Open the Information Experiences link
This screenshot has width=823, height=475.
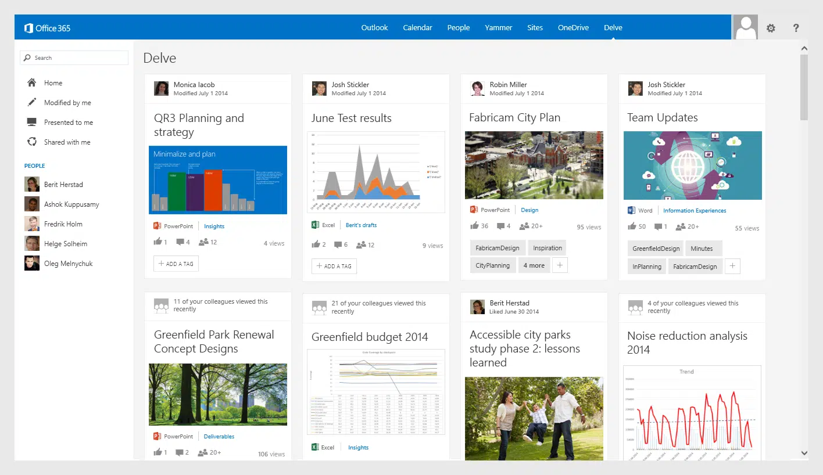coord(695,211)
